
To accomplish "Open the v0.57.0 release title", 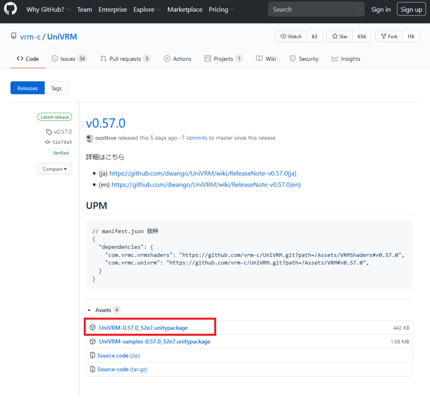I will [105, 123].
